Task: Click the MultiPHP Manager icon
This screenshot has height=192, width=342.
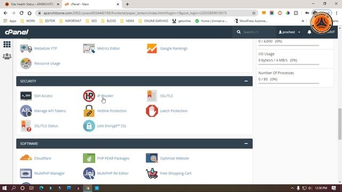Action: 26,173
